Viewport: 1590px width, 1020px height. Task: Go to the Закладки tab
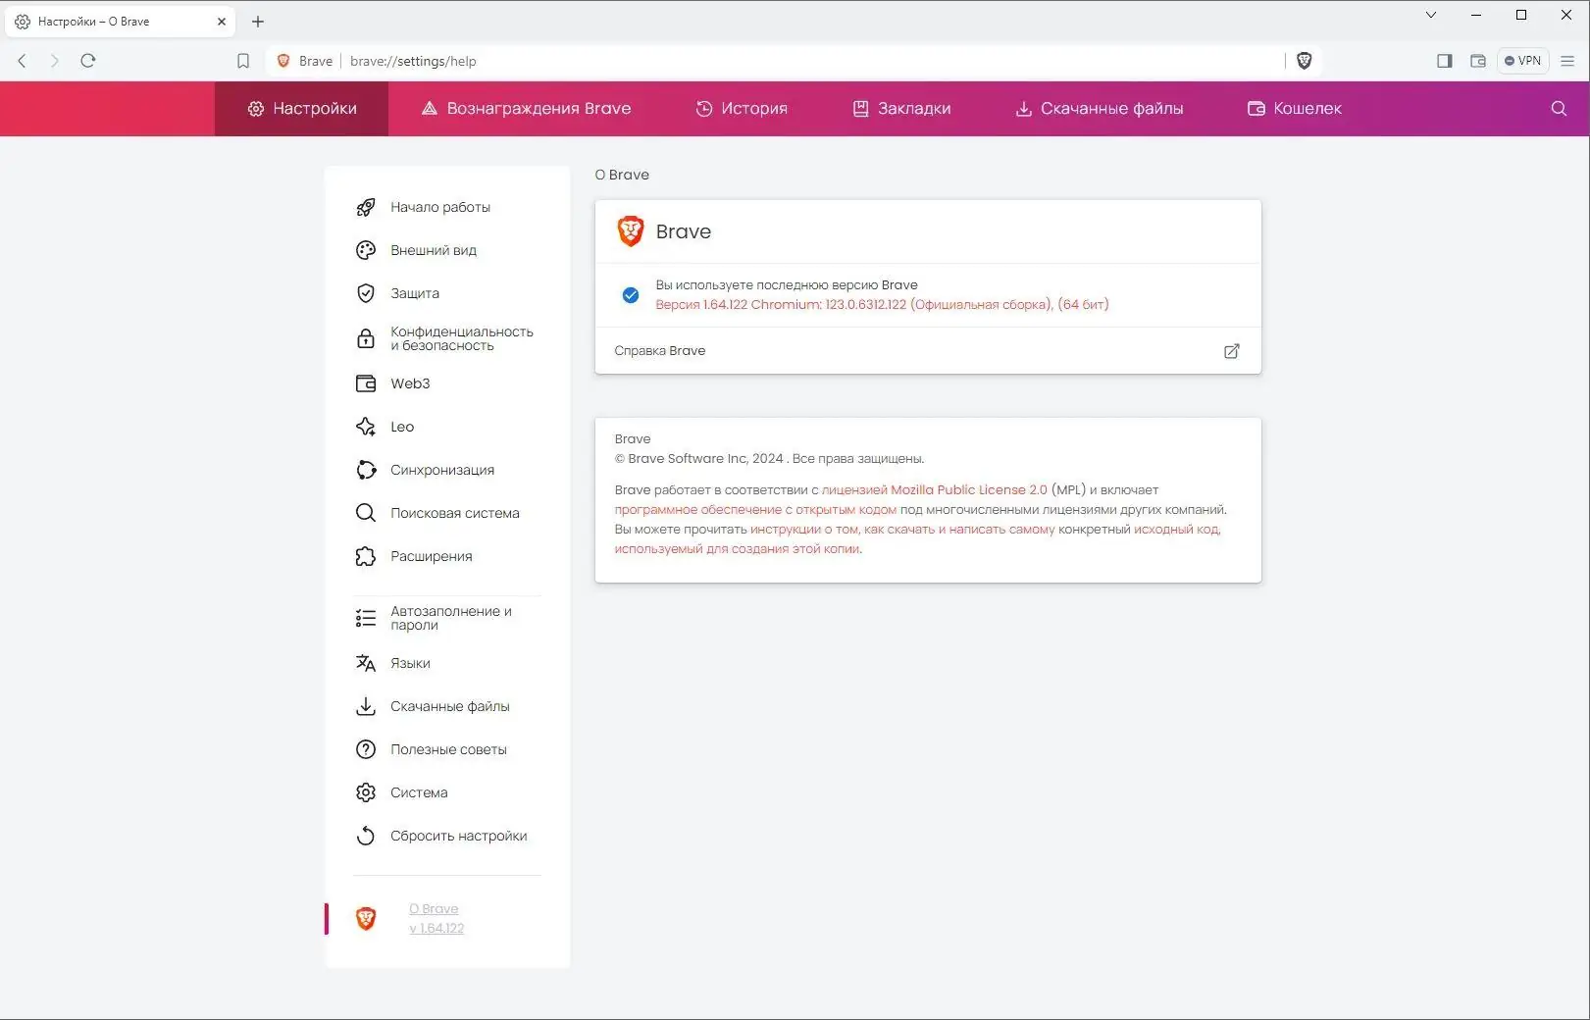point(901,108)
